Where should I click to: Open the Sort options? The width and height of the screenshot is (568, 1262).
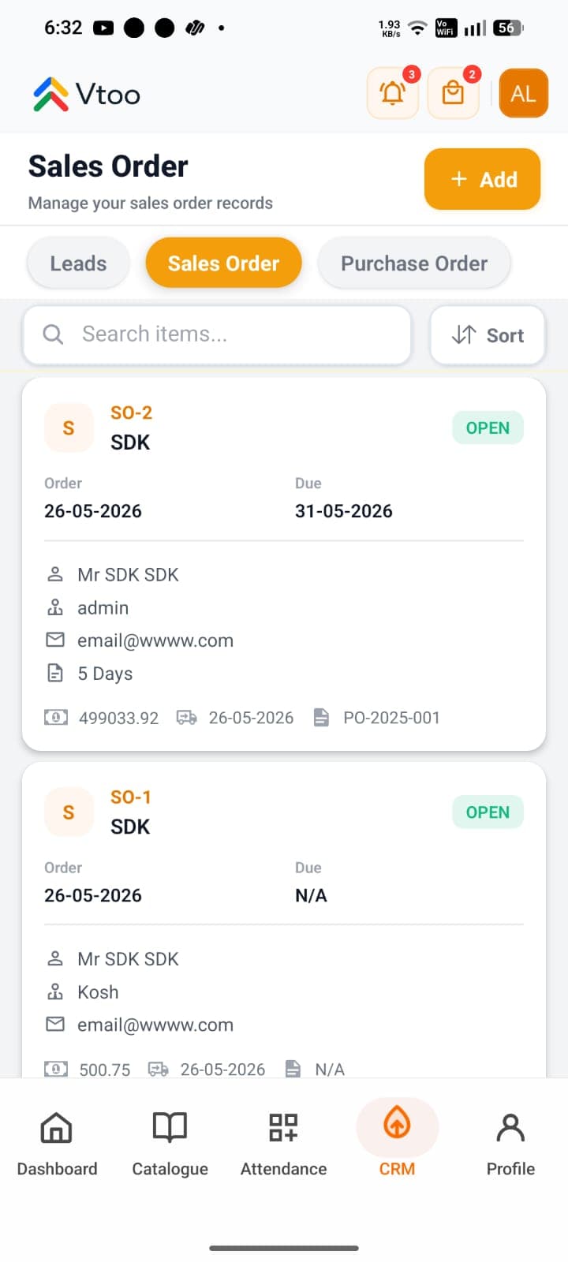(x=488, y=335)
